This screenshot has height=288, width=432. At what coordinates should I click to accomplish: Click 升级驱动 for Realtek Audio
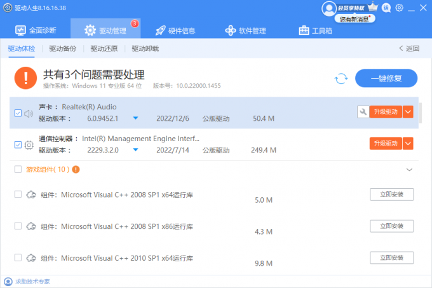[x=386, y=112]
